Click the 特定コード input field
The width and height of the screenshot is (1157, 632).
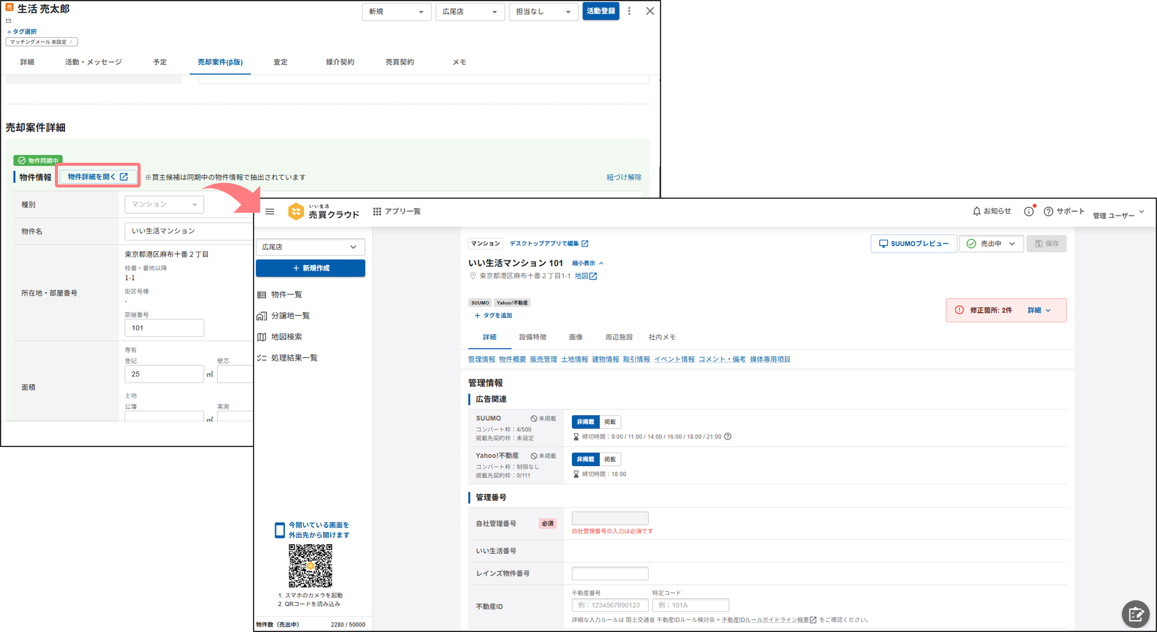pyautogui.click(x=690, y=605)
